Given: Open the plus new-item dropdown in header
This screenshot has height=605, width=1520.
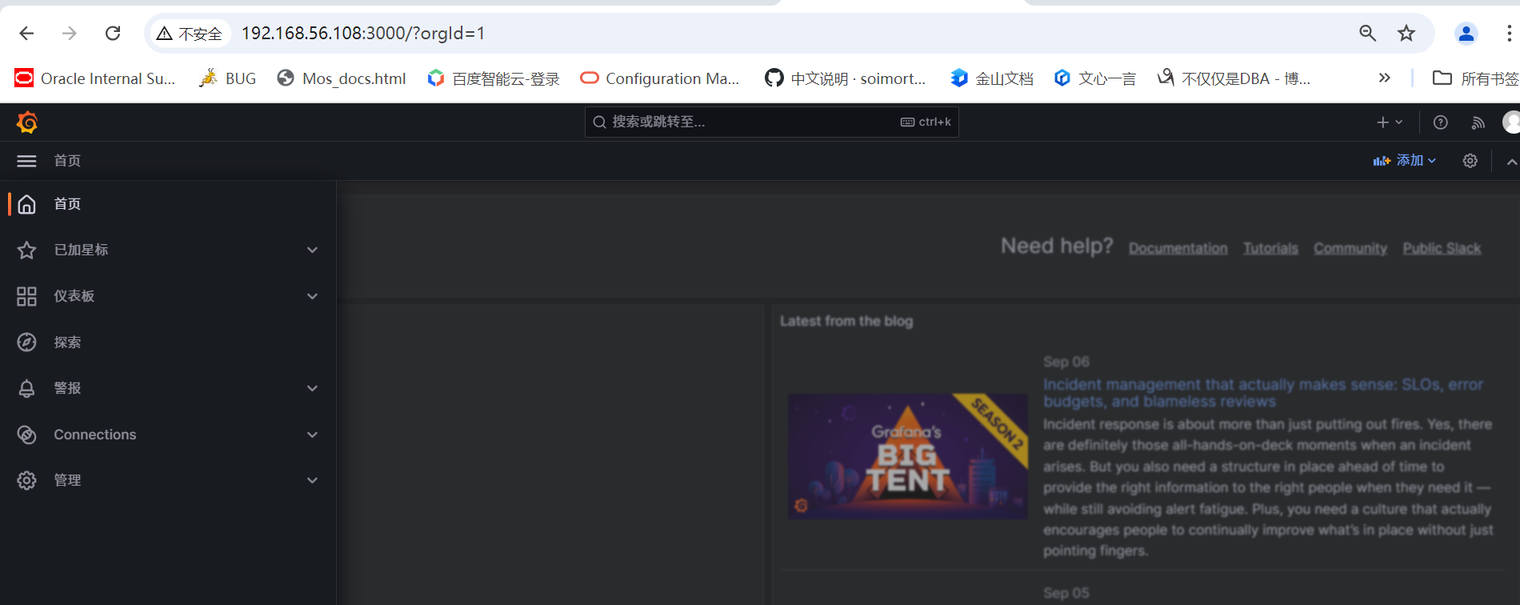Looking at the screenshot, I should click(x=1390, y=122).
